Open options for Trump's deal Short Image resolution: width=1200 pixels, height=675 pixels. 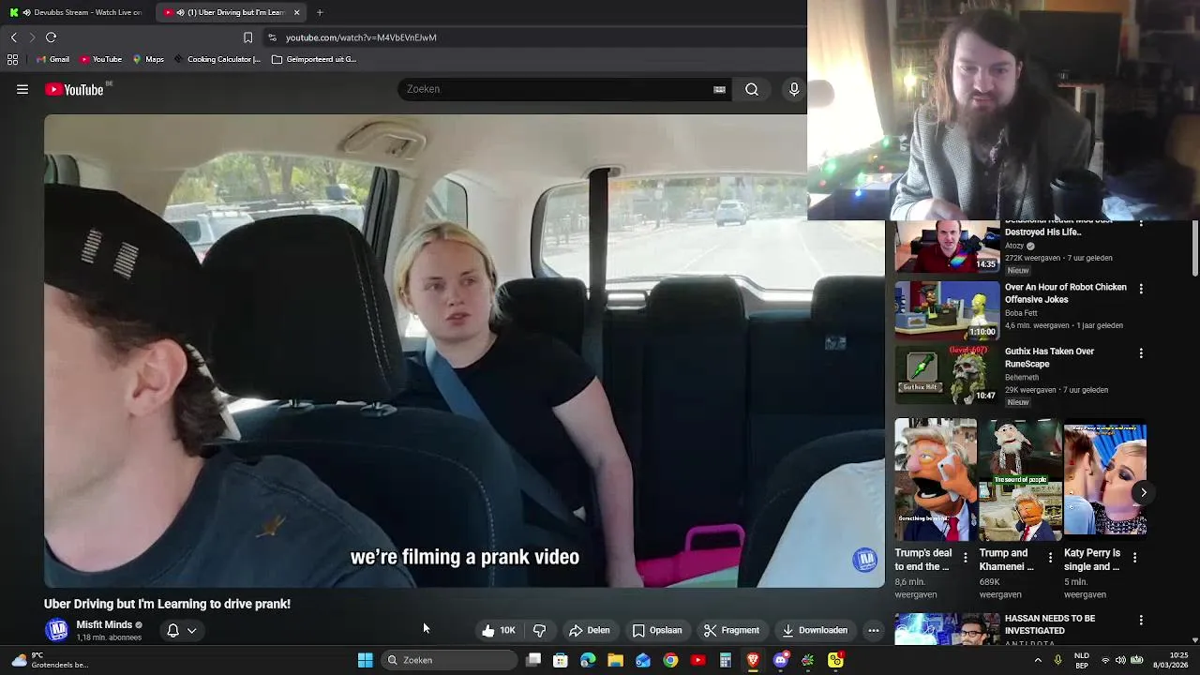pos(966,558)
